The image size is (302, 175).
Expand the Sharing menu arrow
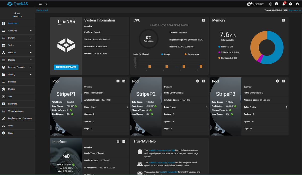pyautogui.click(x=31, y=74)
